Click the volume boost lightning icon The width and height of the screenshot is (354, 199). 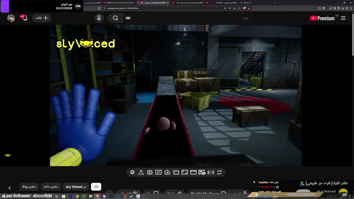click(x=211, y=172)
